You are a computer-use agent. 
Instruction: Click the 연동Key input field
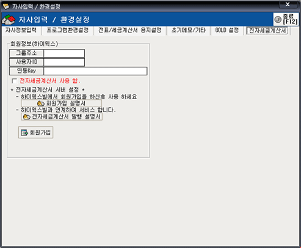coord(95,71)
